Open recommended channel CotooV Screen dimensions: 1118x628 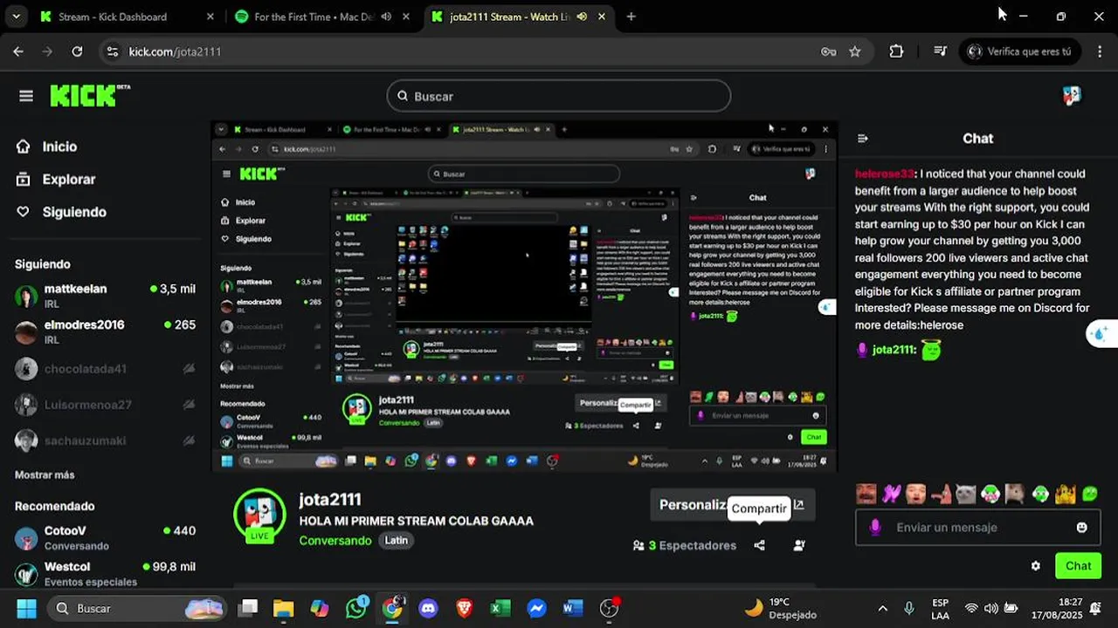[x=105, y=537]
